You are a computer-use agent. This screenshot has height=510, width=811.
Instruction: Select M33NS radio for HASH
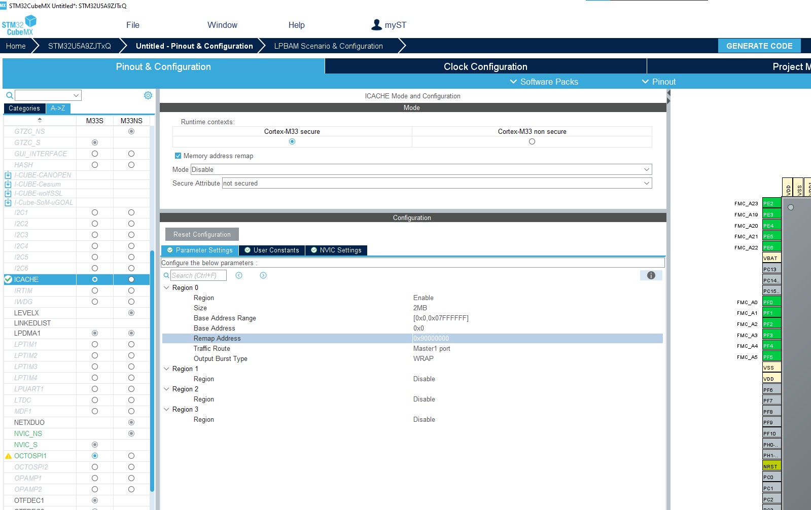click(x=131, y=165)
